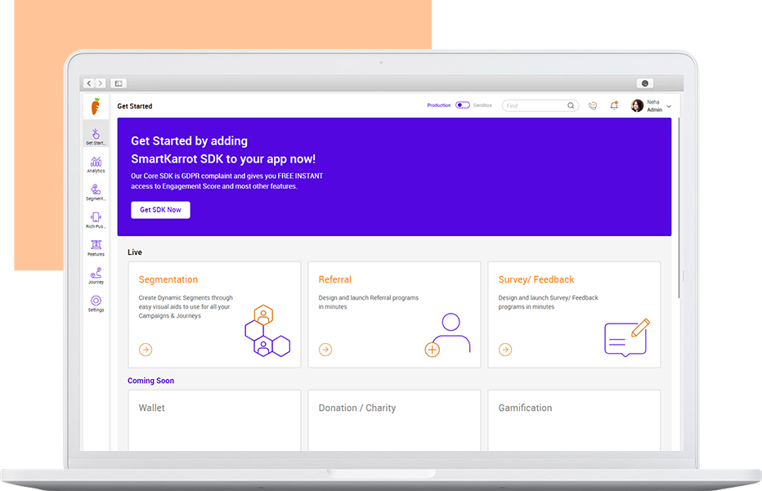Image resolution: width=762 pixels, height=491 pixels.
Task: Select the Wallet coming soon card
Action: [x=214, y=420]
